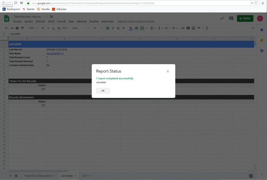Open the Arial font dropdown
Image resolution: width=267 pixels, height=180 pixels.
pyautogui.click(x=80, y=28)
